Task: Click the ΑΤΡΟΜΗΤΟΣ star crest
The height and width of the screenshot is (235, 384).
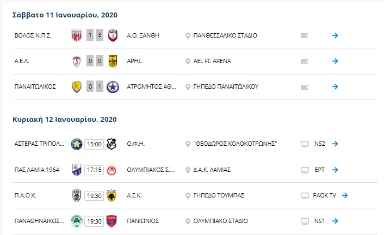Action: coord(113,86)
